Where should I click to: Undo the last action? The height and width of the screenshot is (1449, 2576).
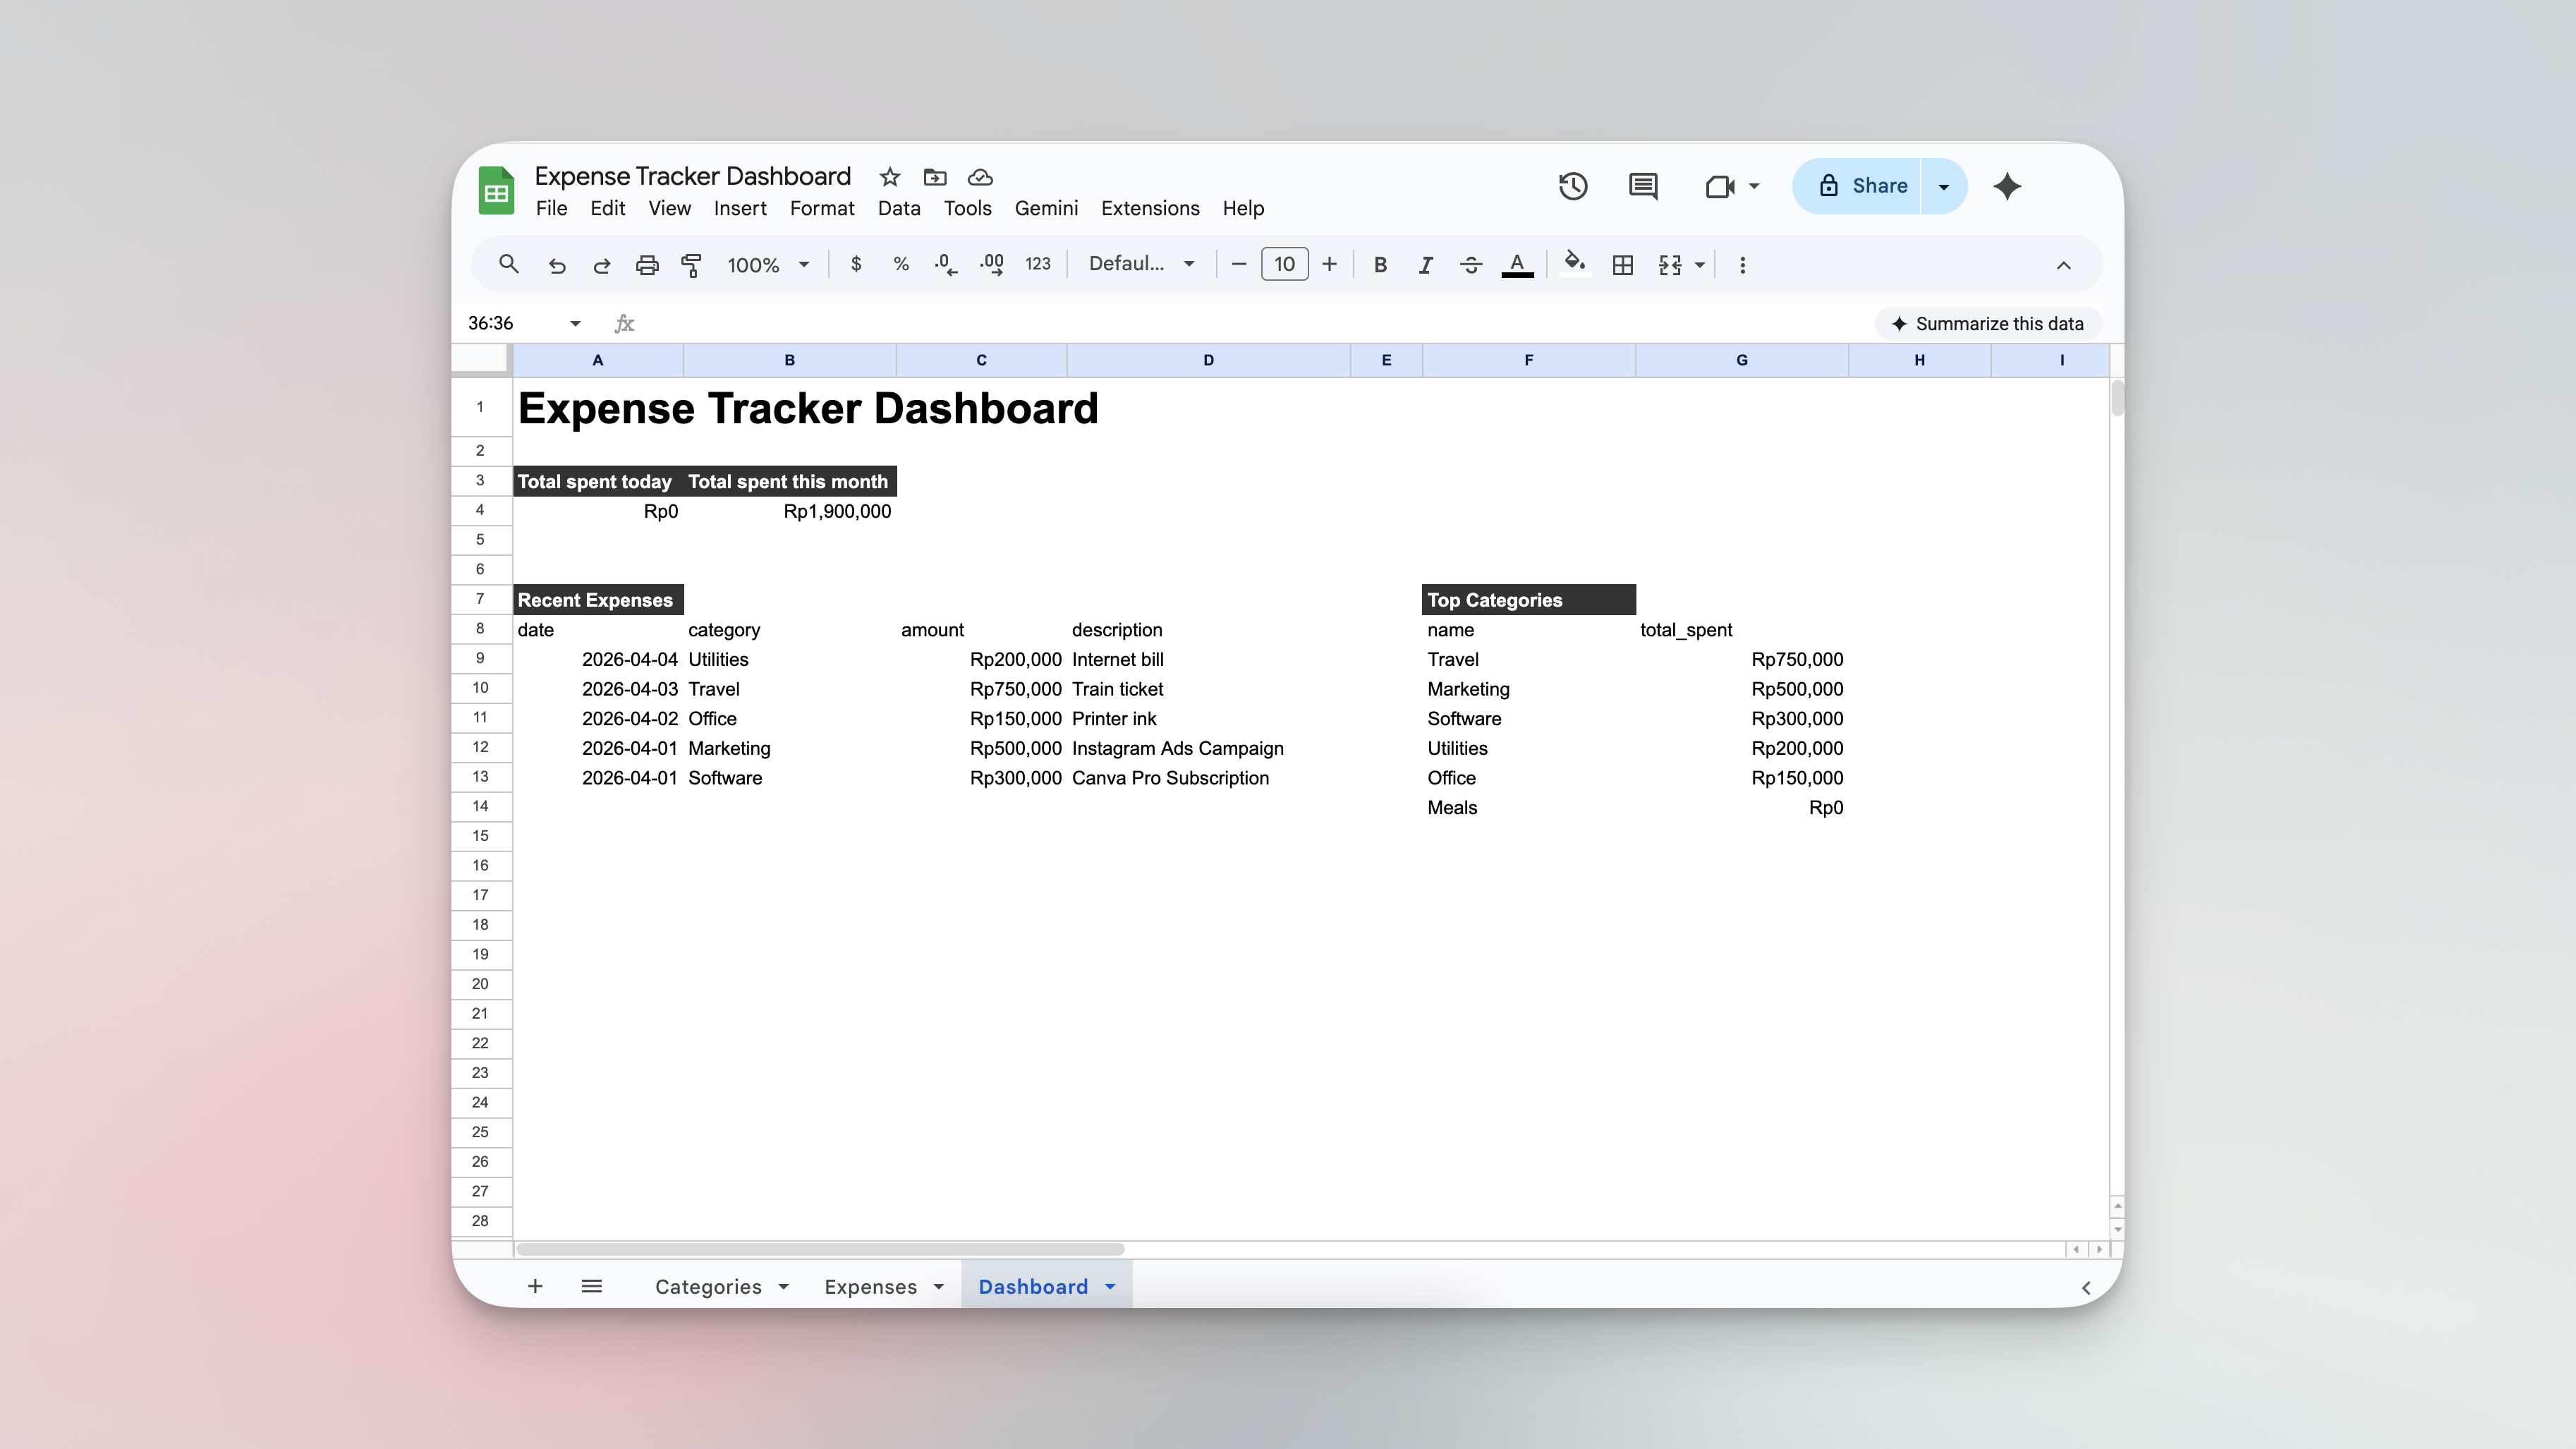tap(557, 265)
